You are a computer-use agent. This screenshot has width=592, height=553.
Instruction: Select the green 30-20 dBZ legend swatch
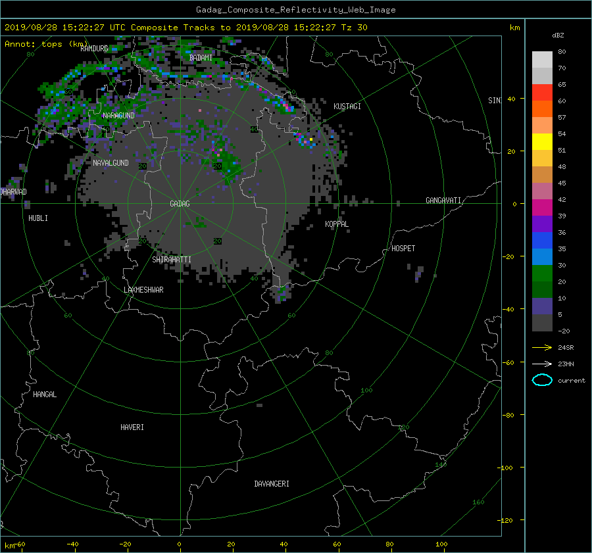[542, 274]
